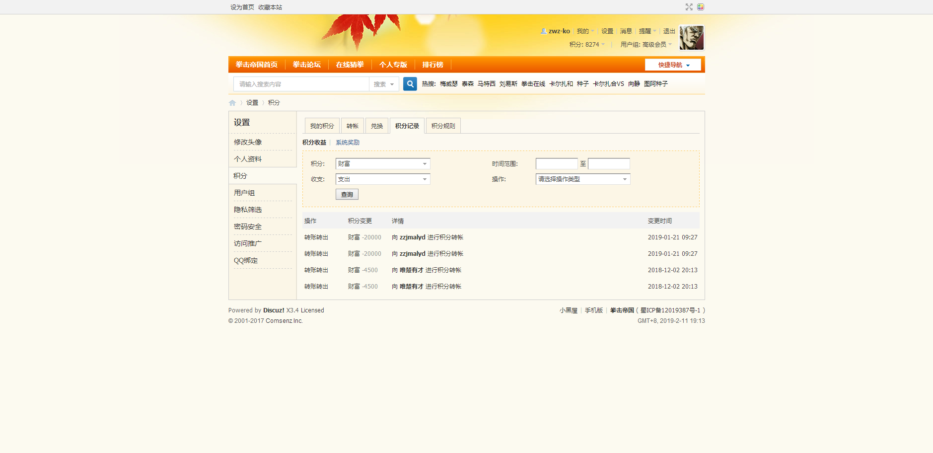Click the 积分收益 link
933x453 pixels.
[x=314, y=142]
